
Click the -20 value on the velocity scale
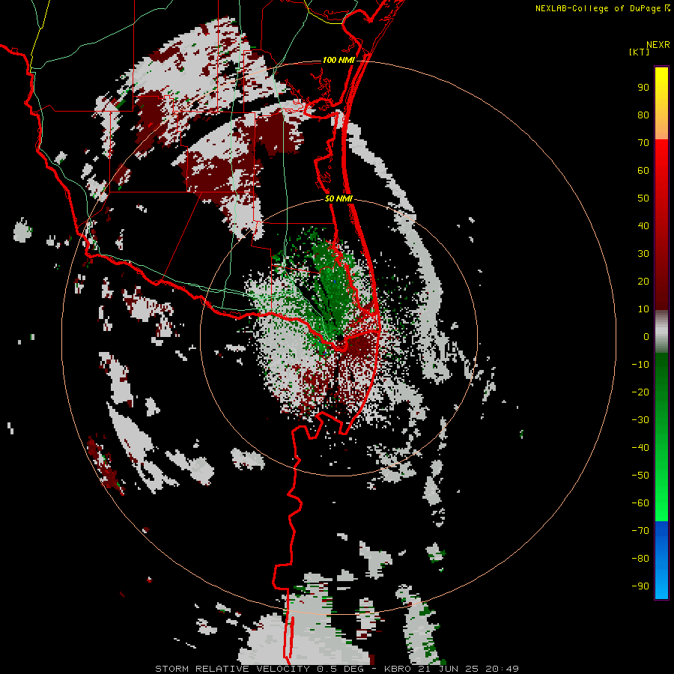640,392
